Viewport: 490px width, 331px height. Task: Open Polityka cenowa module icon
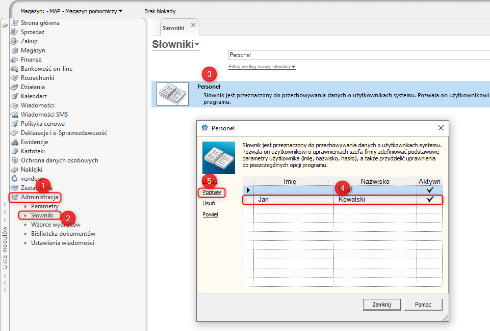[x=15, y=124]
